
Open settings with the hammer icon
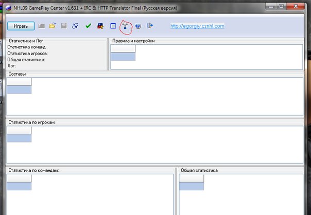pyautogui.click(x=125, y=26)
